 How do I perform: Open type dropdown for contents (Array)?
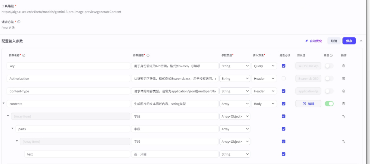pyautogui.click(x=235, y=103)
